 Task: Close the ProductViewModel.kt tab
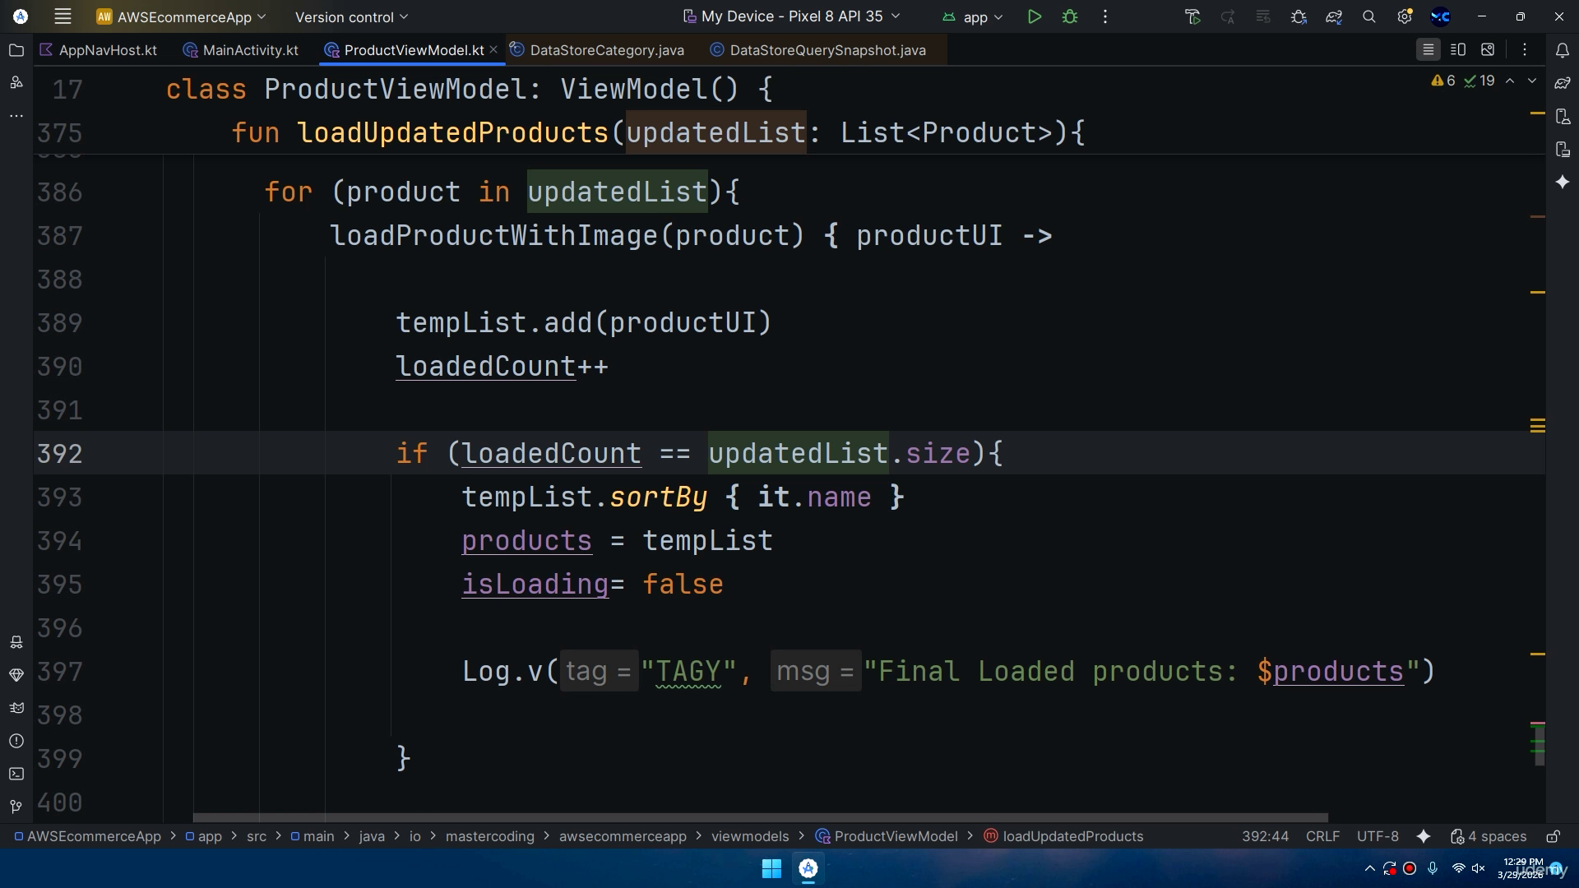[x=493, y=49]
